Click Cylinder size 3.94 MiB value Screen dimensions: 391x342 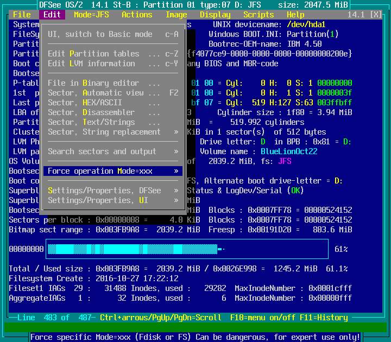pos(335,112)
